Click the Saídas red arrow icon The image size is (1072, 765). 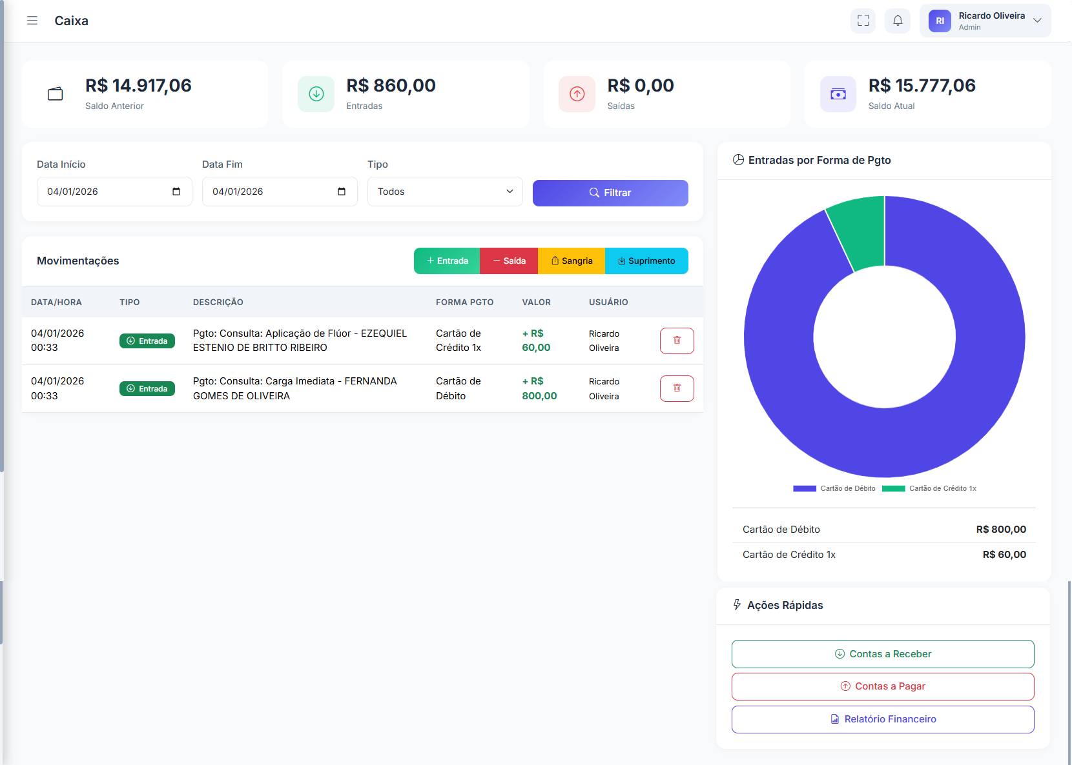(577, 94)
